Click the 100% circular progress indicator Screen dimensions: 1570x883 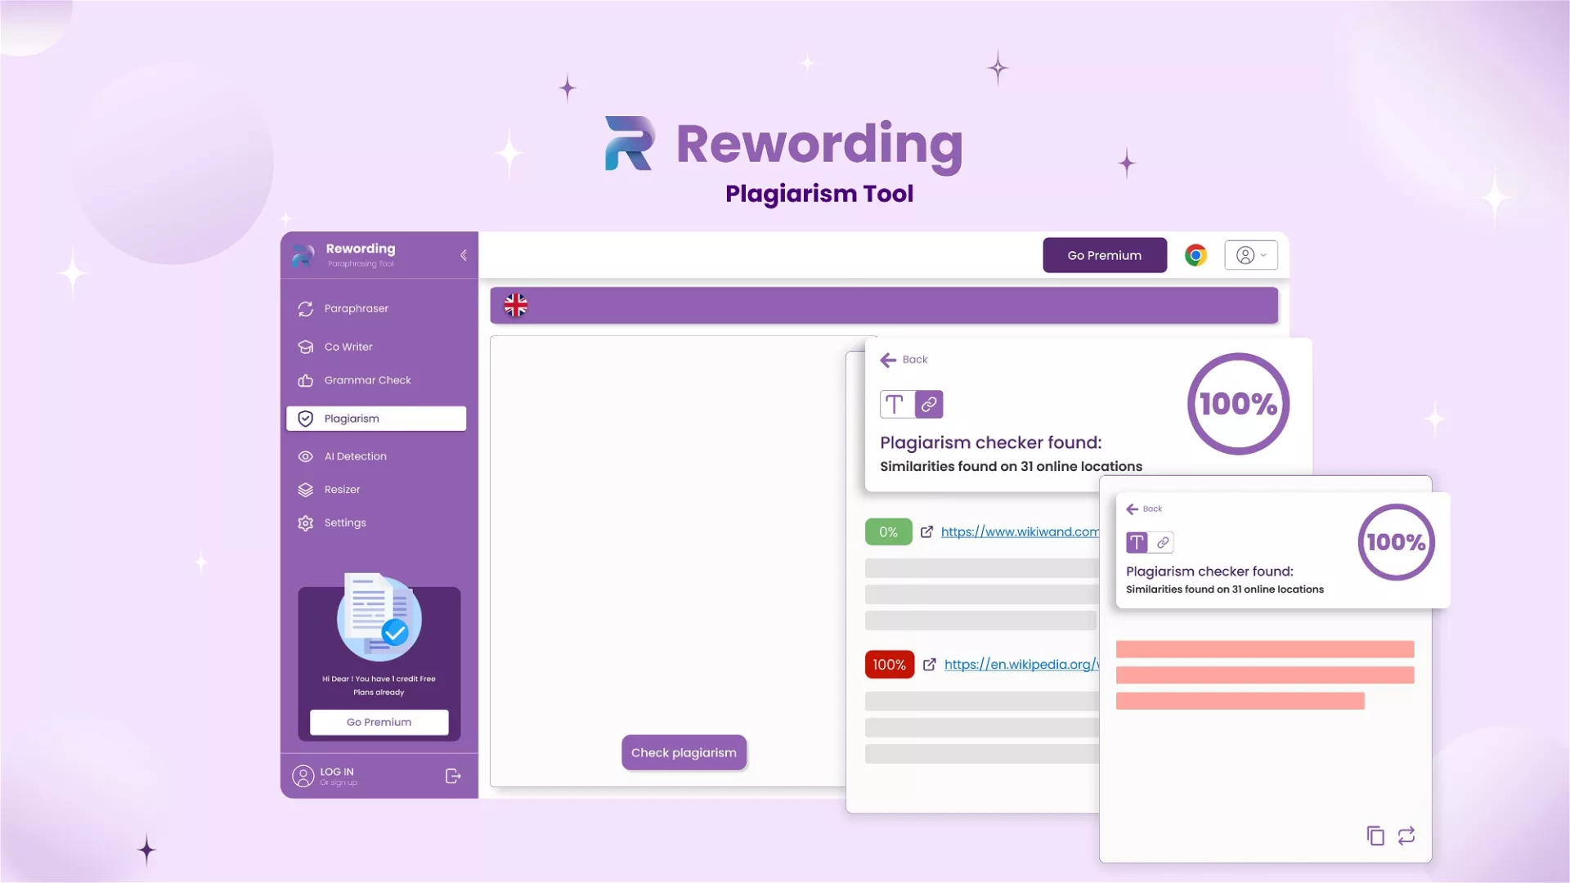pos(1238,404)
